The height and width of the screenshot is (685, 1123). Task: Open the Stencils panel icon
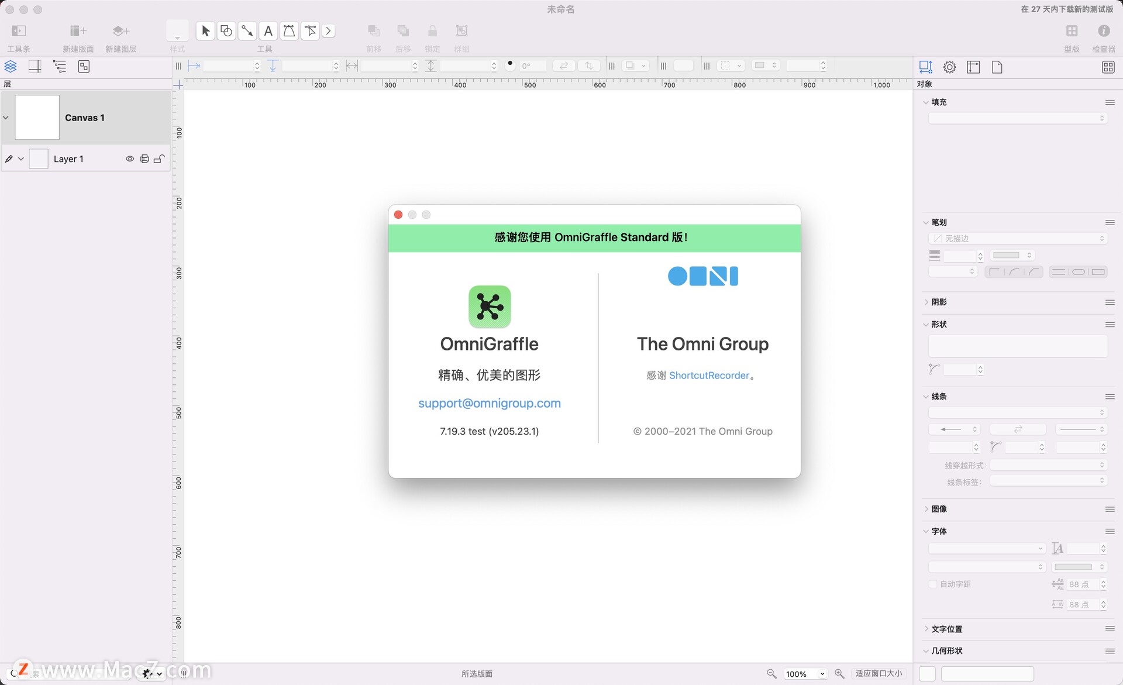click(1072, 31)
